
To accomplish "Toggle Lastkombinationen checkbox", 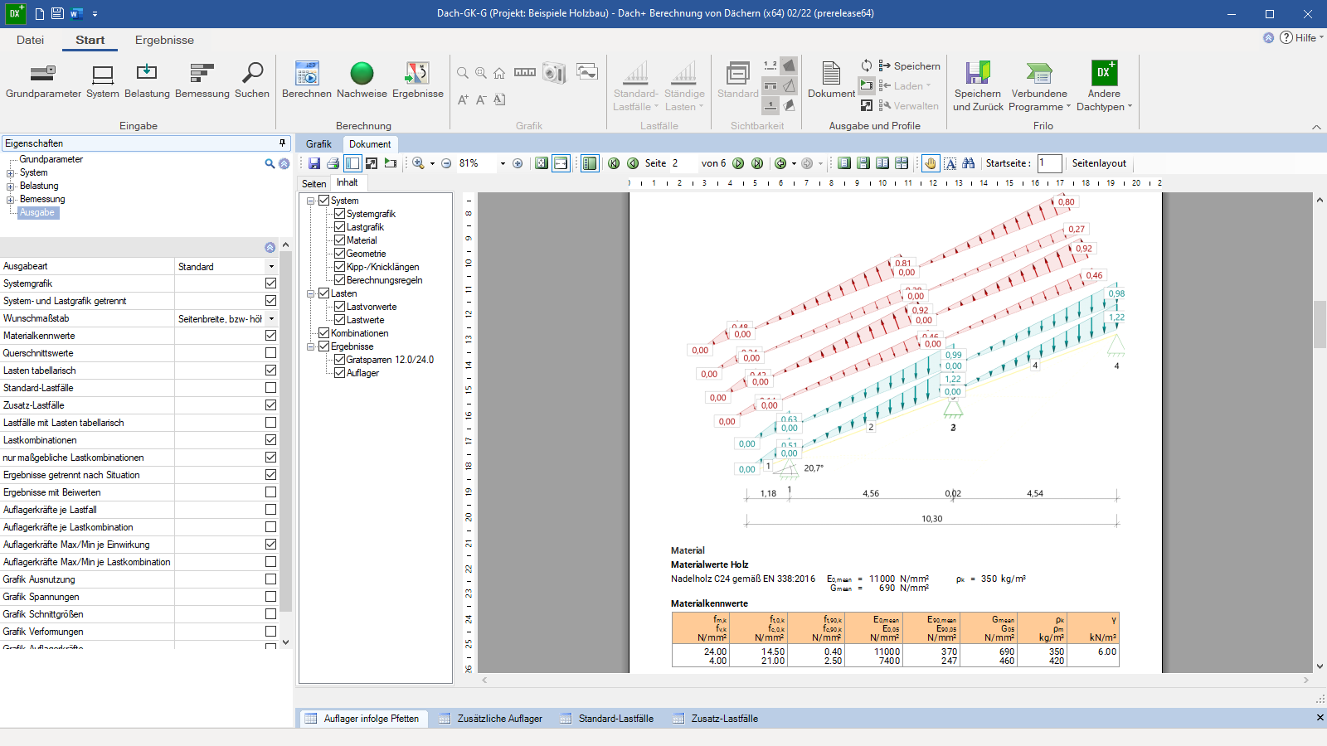I will (x=270, y=440).
